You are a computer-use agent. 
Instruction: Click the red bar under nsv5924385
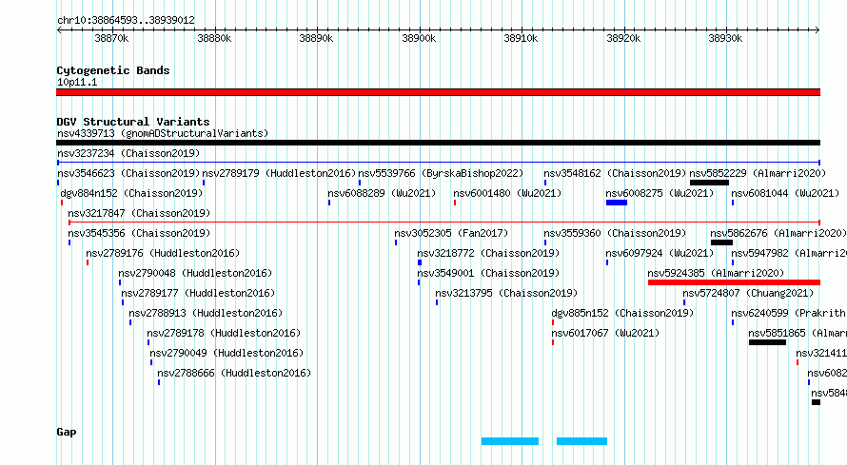point(734,282)
